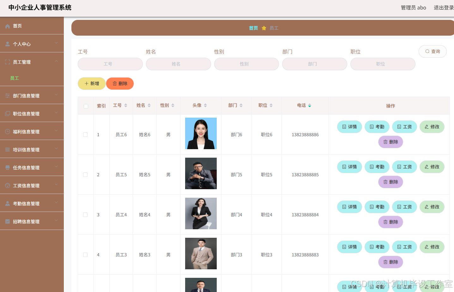Focus the 性别 search field
Viewport: 454px width, 292px height.
coord(246,64)
